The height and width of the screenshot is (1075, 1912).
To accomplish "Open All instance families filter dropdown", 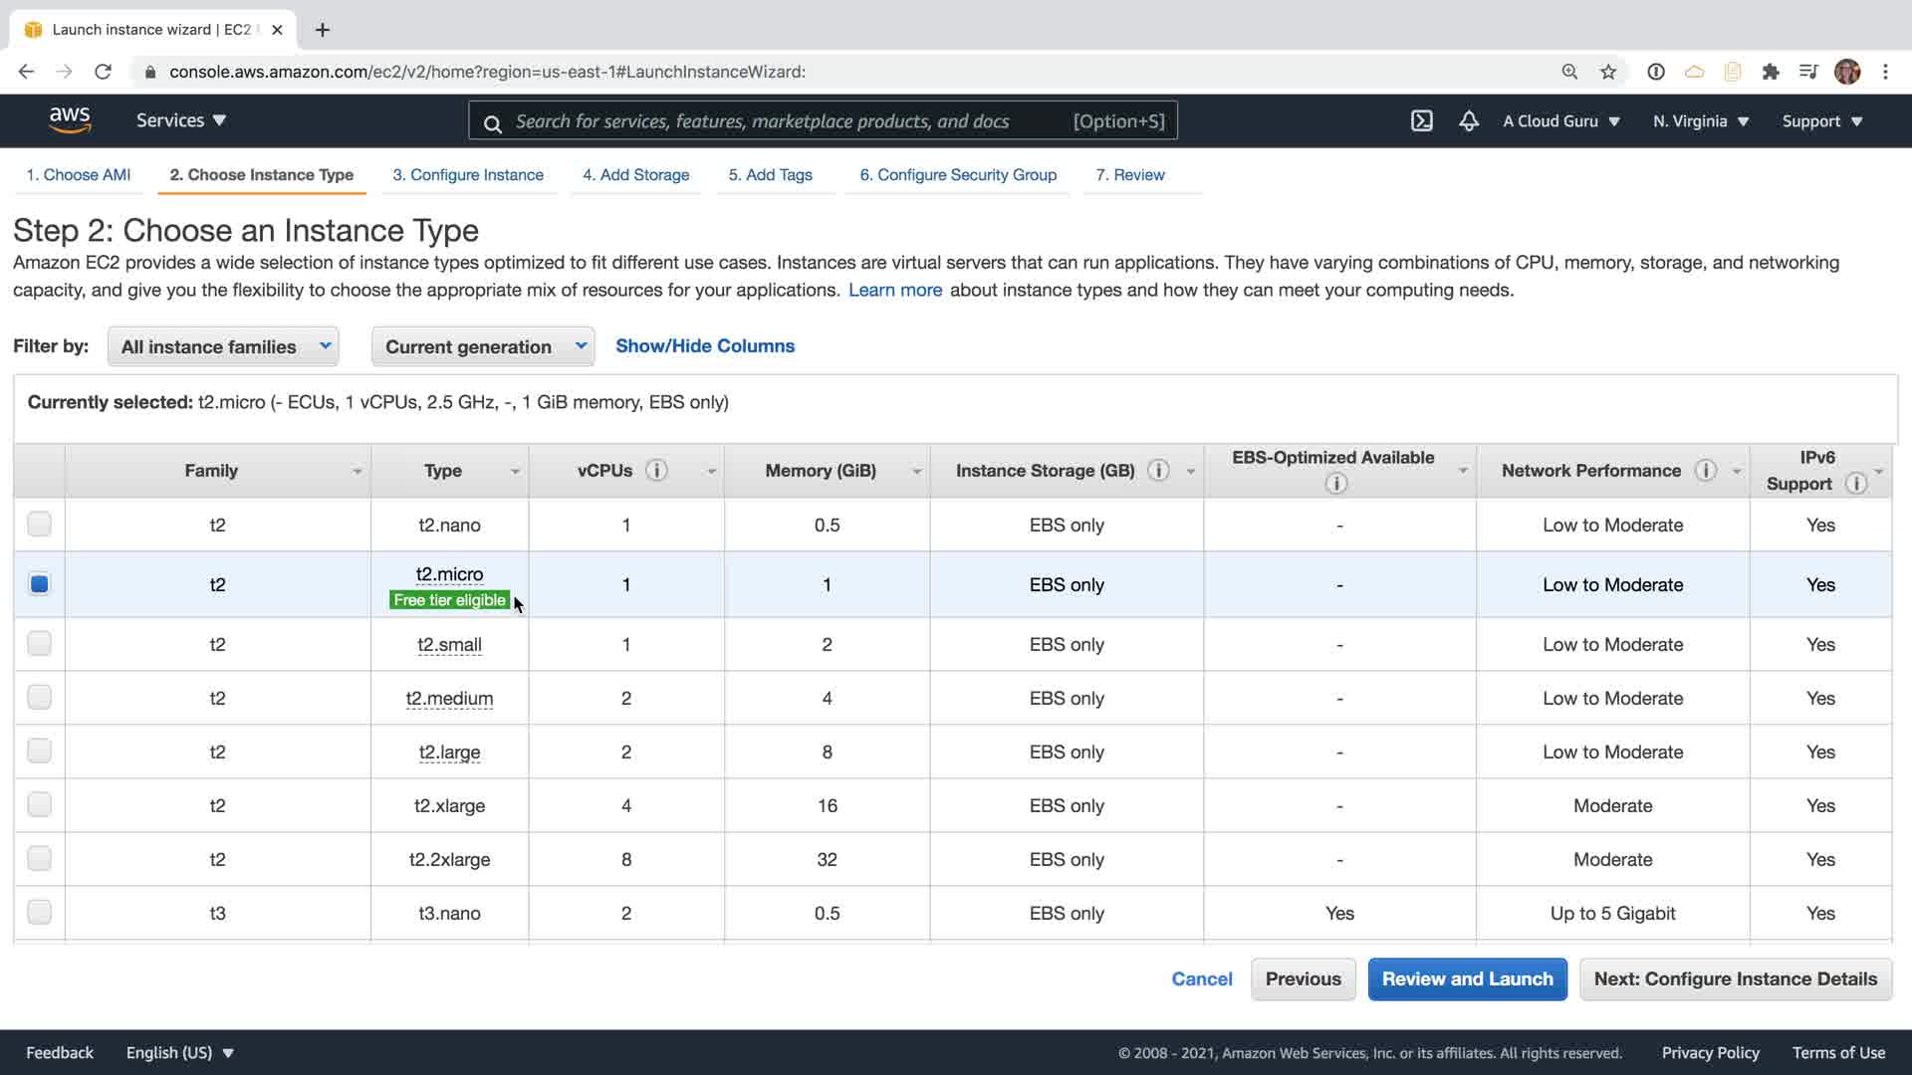I will pos(223,346).
